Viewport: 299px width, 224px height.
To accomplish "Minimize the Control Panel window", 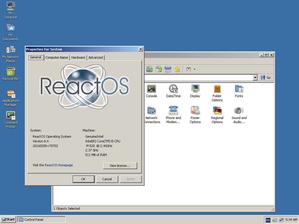I will tap(262, 55).
